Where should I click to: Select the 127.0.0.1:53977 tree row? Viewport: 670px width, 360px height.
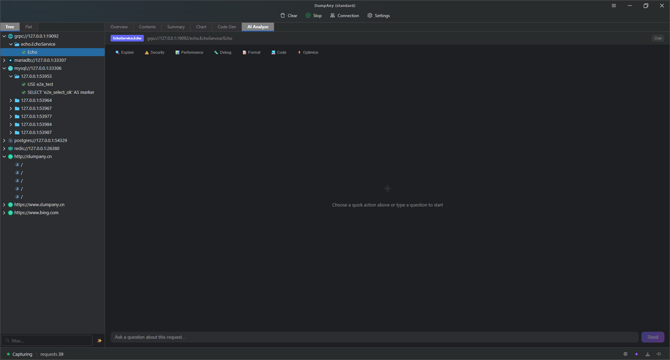(x=53, y=116)
